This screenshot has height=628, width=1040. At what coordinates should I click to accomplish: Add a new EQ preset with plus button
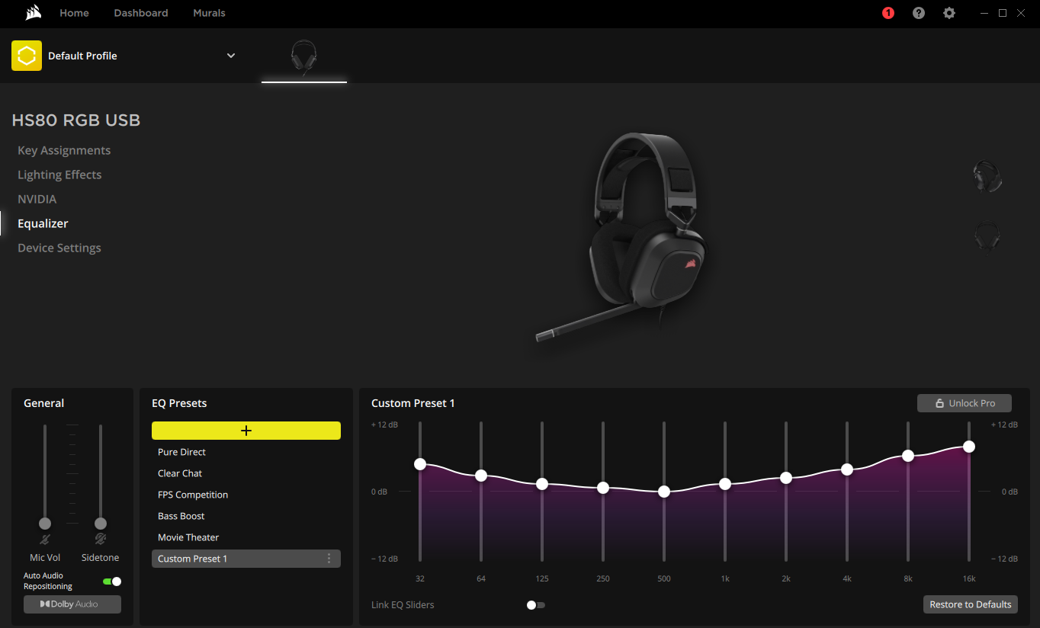246,431
